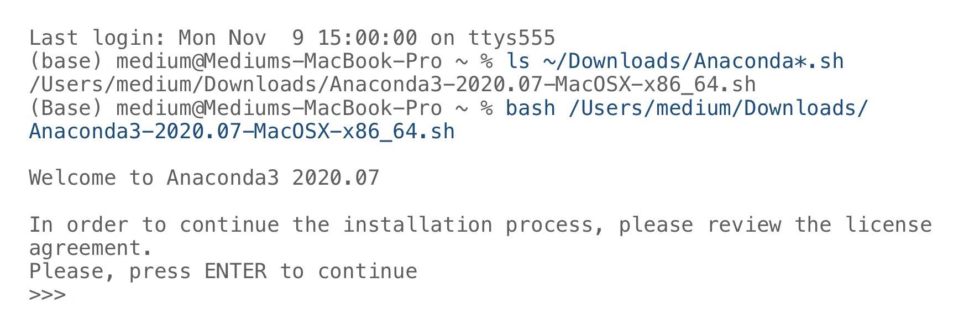
Task: Click the '%' symbol before 'bash'
Action: click(486, 108)
